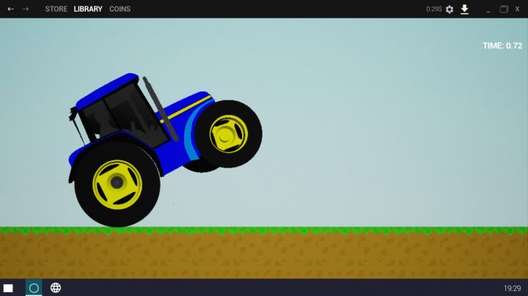Click the 0.29$ balance amount
This screenshot has width=528, height=296.
click(x=434, y=9)
